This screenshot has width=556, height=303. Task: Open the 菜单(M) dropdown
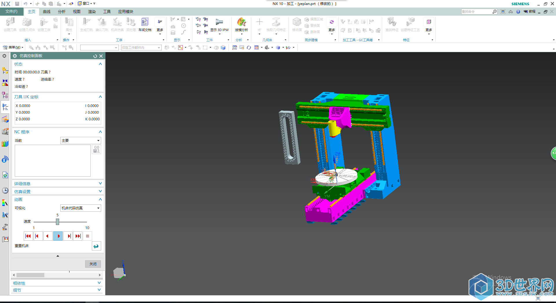coord(13,47)
